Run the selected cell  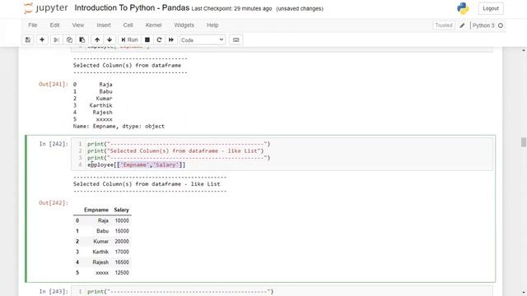pos(129,40)
